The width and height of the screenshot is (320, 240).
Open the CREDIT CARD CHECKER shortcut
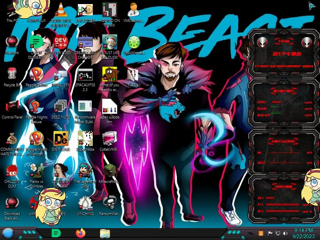(x=85, y=47)
